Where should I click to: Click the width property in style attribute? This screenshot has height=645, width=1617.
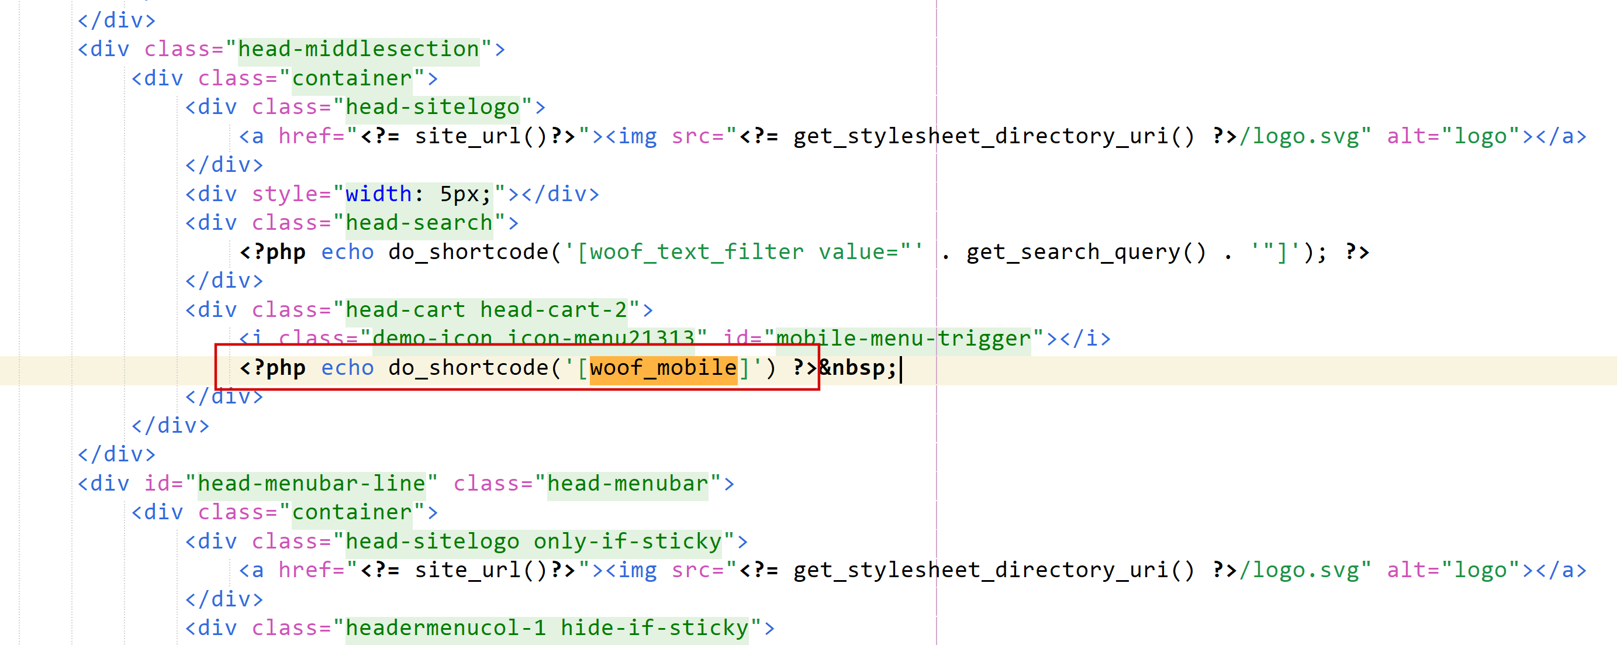pyautogui.click(x=378, y=194)
